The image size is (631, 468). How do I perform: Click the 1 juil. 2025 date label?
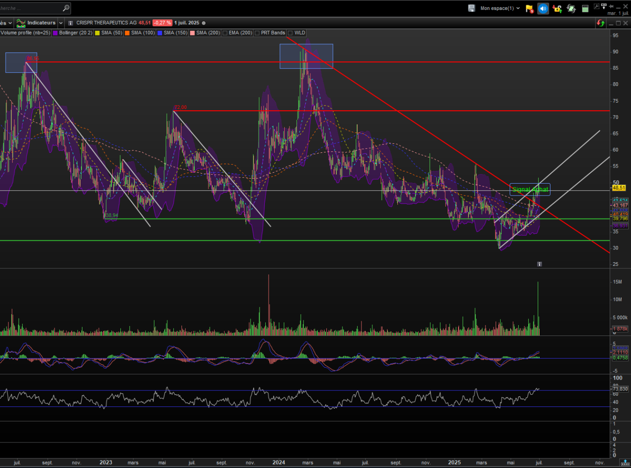point(187,23)
